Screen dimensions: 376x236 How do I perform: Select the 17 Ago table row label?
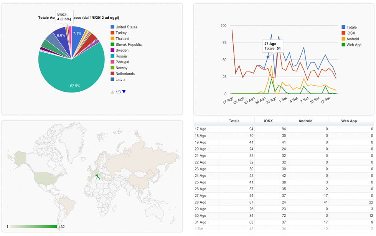(200, 129)
